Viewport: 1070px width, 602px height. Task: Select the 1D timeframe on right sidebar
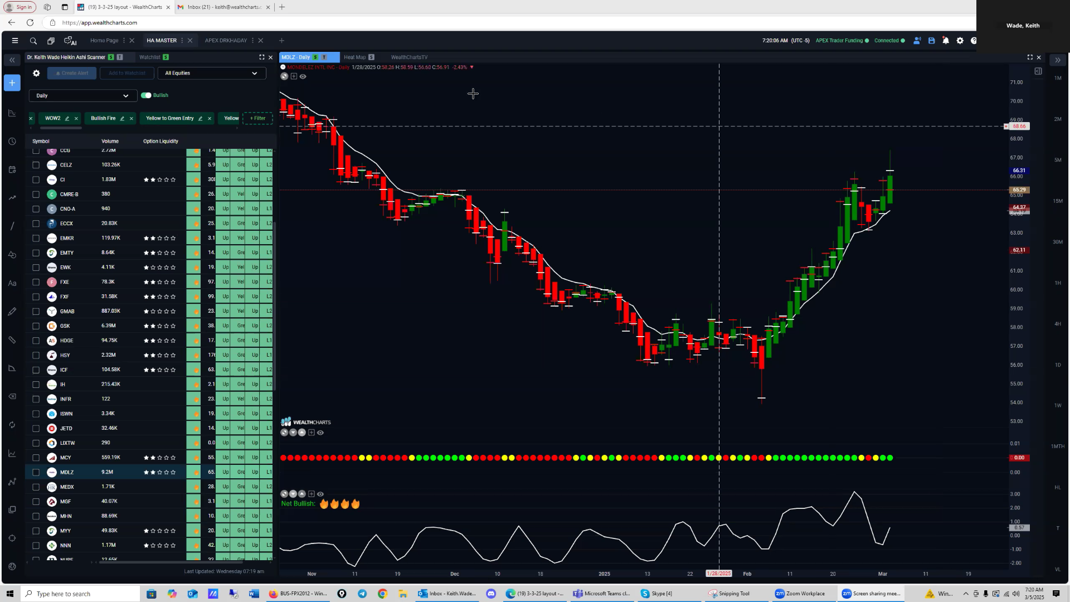tap(1058, 365)
